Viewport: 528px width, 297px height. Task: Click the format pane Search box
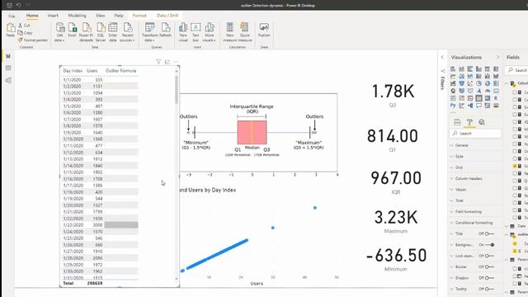(475, 134)
